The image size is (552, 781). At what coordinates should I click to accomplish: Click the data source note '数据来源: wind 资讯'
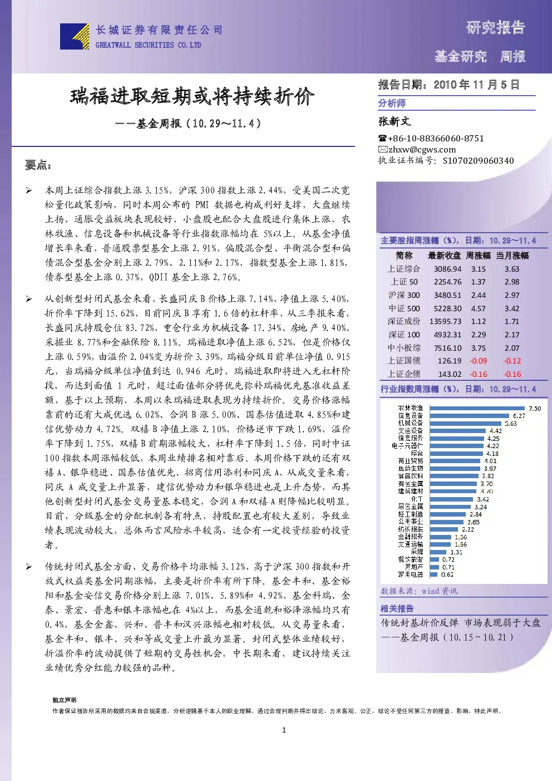coord(419,591)
